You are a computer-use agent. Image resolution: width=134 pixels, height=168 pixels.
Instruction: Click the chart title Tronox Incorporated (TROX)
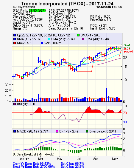coord(53,4)
